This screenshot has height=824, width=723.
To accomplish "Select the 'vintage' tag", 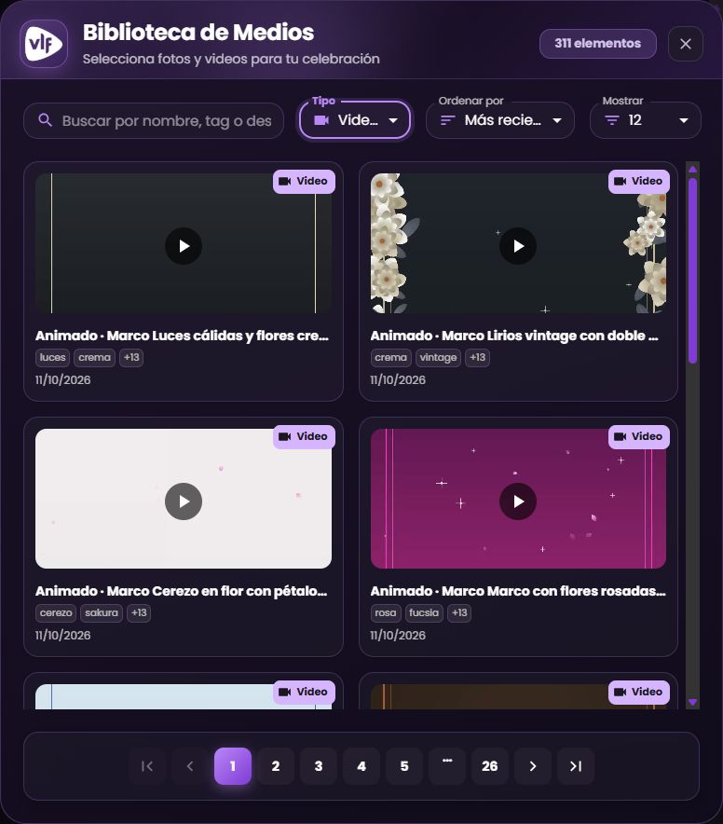I will (438, 357).
